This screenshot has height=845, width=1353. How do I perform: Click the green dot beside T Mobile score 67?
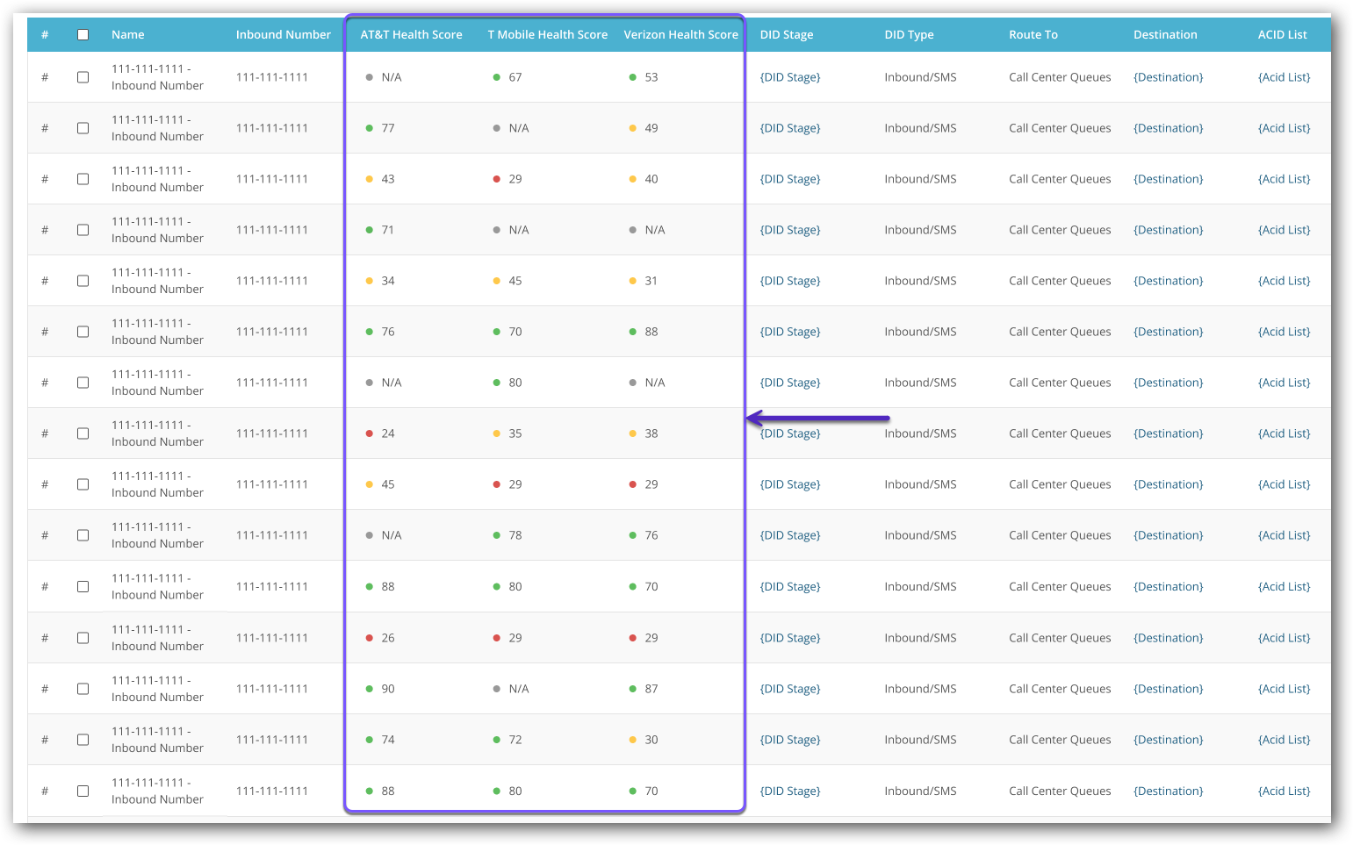[x=496, y=77]
